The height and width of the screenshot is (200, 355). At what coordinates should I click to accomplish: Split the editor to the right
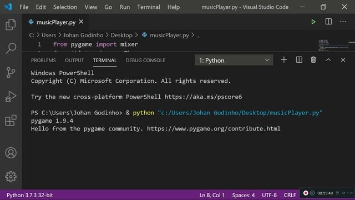328,22
